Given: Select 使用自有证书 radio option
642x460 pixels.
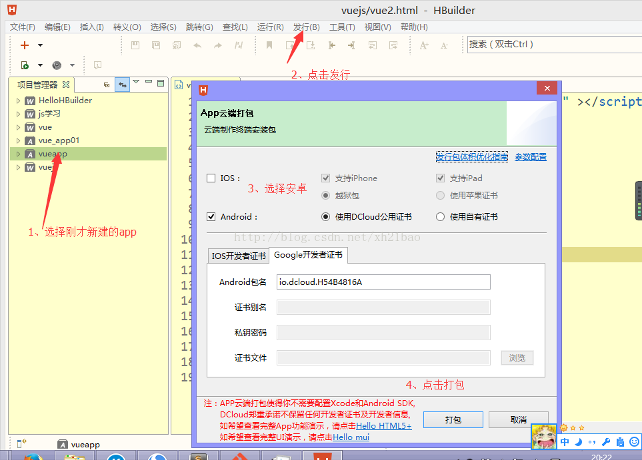Looking at the screenshot, I should [440, 217].
